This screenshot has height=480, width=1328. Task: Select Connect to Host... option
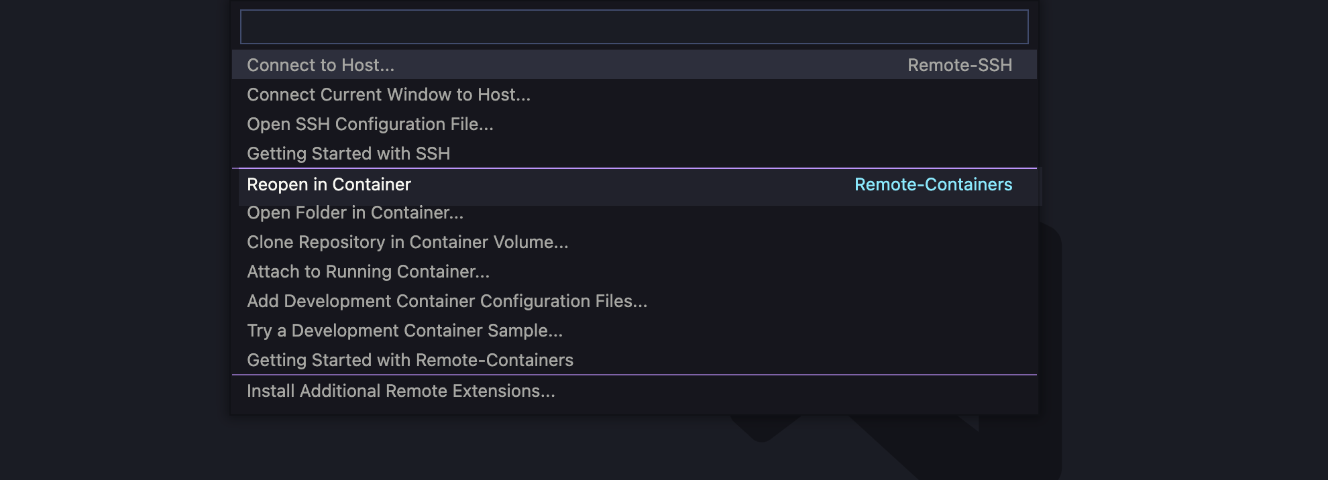634,65
